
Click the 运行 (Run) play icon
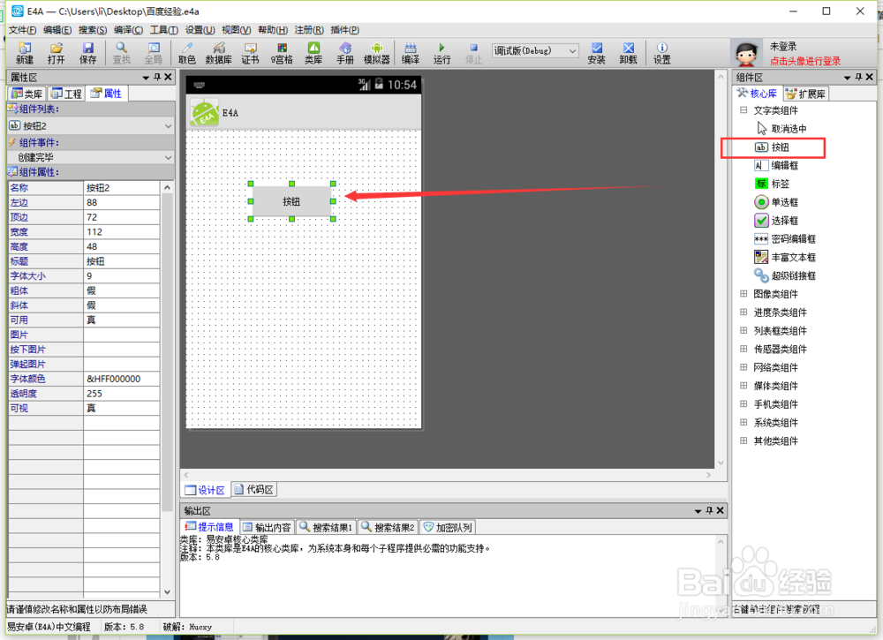(442, 53)
